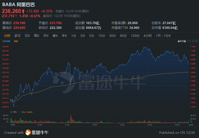Click the 16:00 time axis label
Screen dimensions: 199x138
click(191, 125)
